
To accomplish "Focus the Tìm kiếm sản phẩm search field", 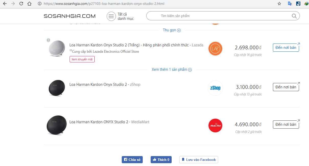I will pos(220,16).
